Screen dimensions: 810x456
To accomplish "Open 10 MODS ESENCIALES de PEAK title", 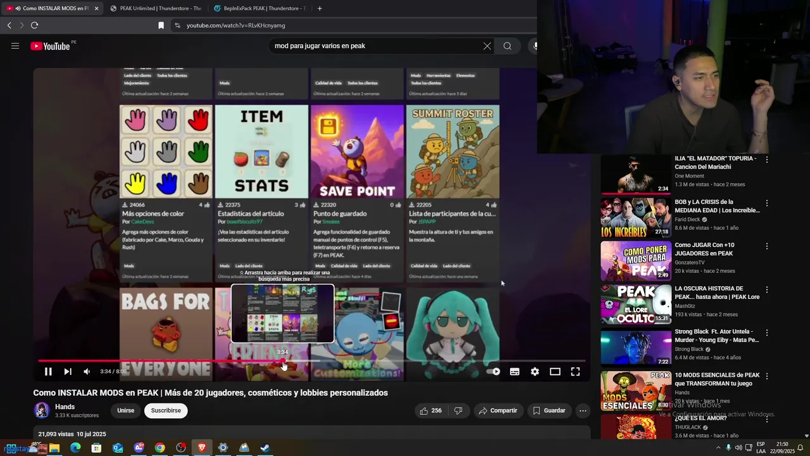I will tap(717, 379).
